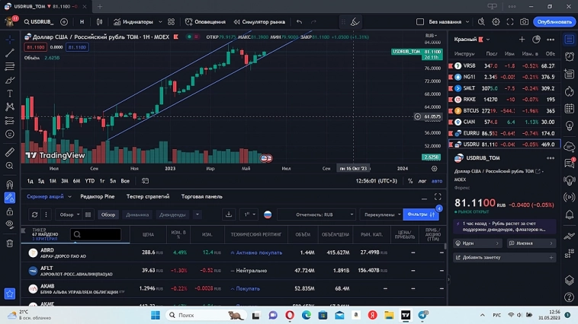Switch to the 'Тестер стратегий' tab
Viewport: 578px width, 324px height.
[x=148, y=196]
